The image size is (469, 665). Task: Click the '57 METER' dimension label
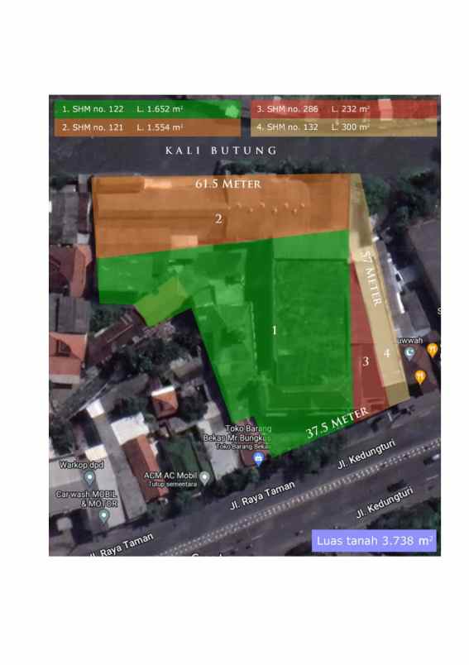(373, 279)
